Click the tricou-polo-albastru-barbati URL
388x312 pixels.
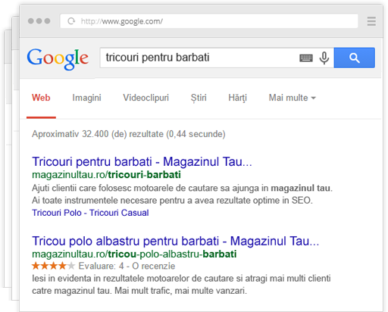click(x=134, y=254)
